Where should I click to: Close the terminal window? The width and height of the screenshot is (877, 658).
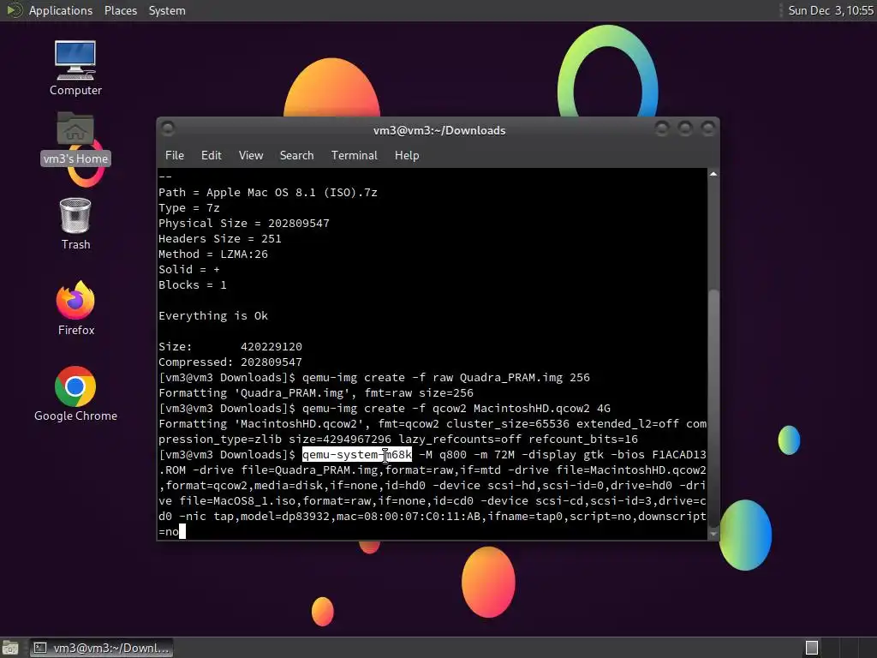click(x=708, y=129)
